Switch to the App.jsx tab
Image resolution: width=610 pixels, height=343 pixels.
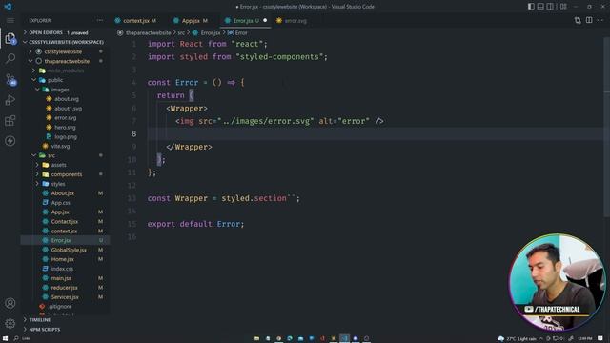tap(191, 21)
